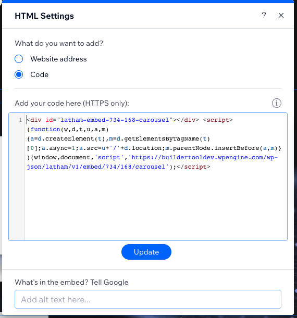Click the Code option label text
The width and height of the screenshot is (297, 318).
coord(40,74)
